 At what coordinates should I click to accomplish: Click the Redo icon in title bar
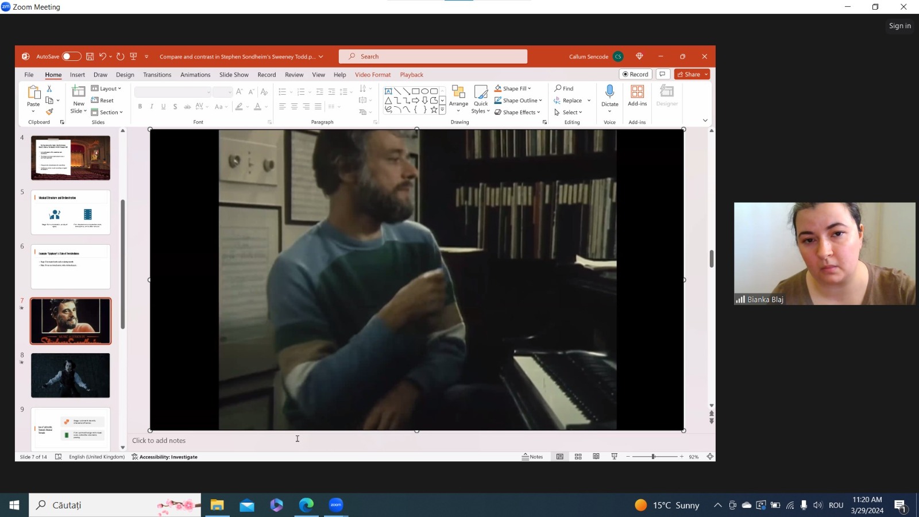(x=120, y=56)
